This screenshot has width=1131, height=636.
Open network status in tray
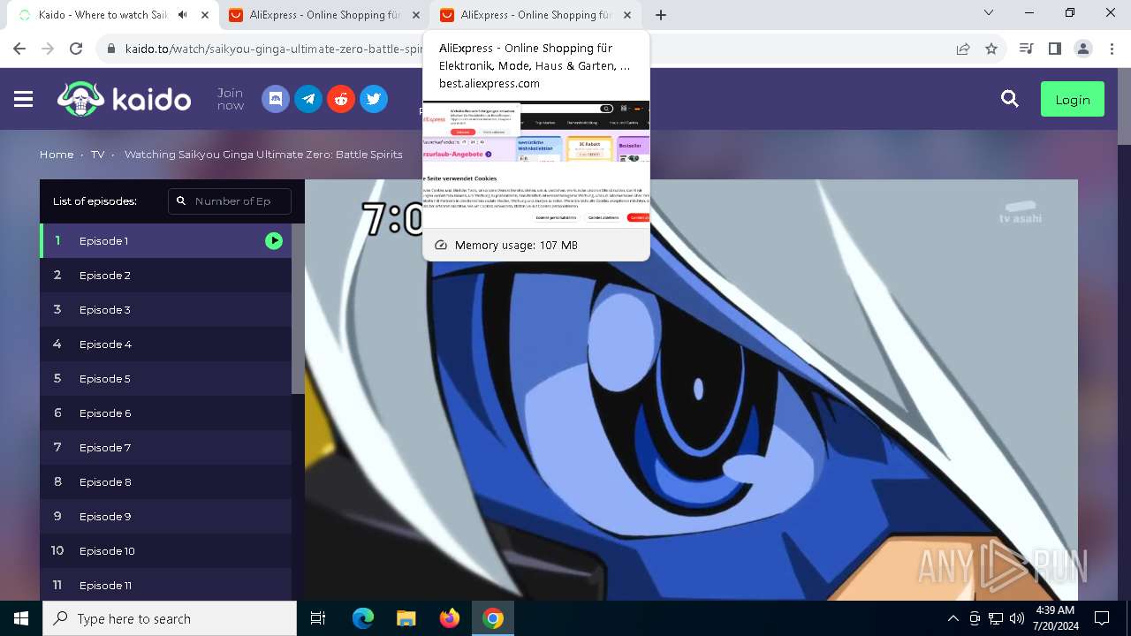click(996, 618)
